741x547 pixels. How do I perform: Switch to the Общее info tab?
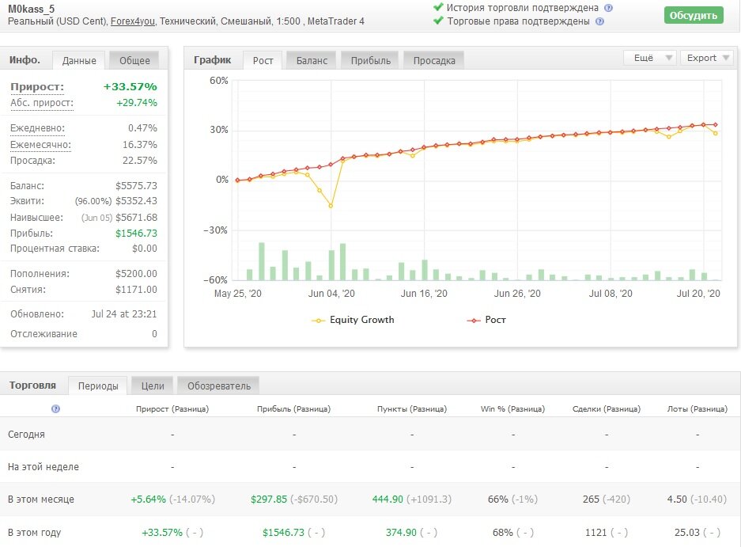[134, 61]
